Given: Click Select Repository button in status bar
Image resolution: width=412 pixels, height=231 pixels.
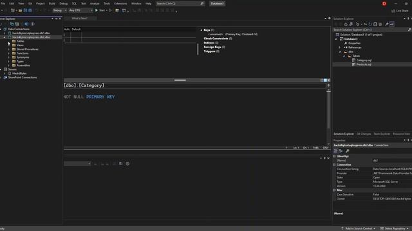Looking at the screenshot, I should click(395, 228).
